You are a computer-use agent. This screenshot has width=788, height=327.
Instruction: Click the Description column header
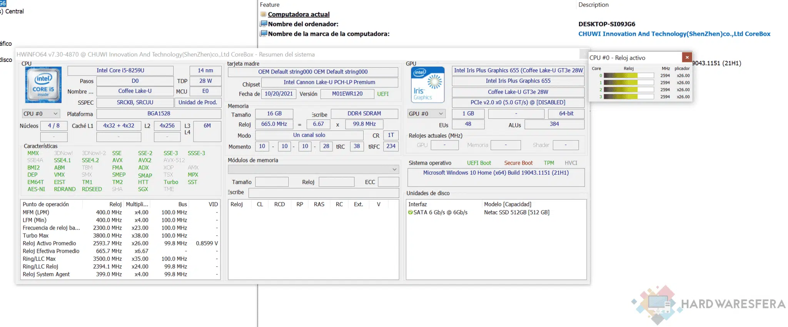[x=594, y=5]
